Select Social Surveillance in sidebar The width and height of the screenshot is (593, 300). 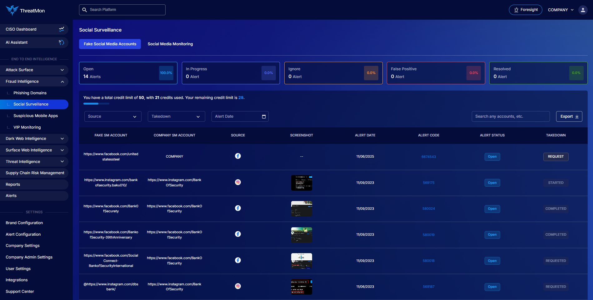coord(34,104)
